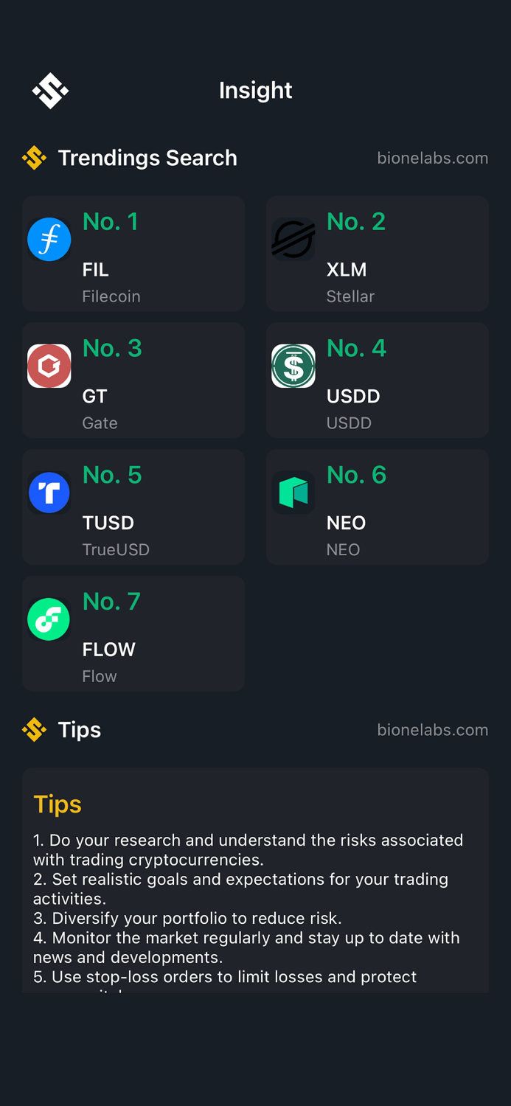Viewport: 511px width, 1106px height.
Task: Expand the No. 7 FLOW card details
Action: (133, 633)
